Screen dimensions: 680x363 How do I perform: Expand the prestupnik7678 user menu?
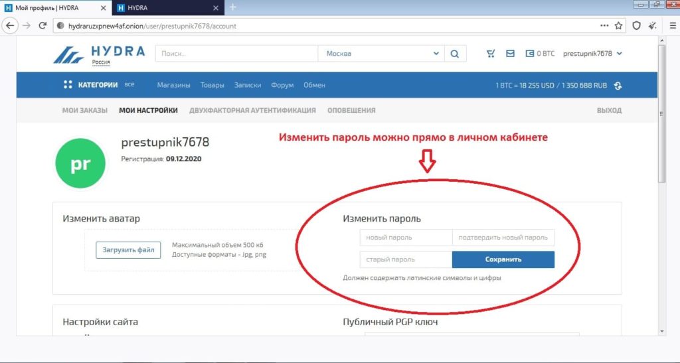point(592,54)
